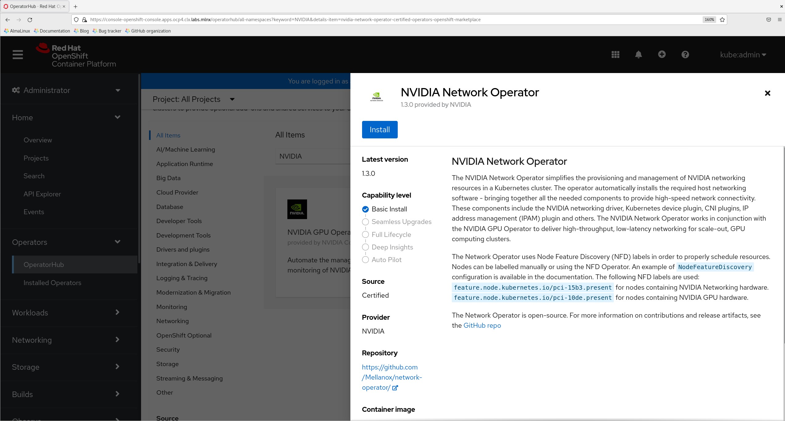Screen dimensions: 785x421
Task: Open the hamburger navigation menu
Action: tap(18, 55)
